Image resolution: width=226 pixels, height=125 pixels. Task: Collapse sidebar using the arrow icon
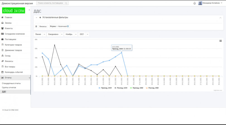[x=29, y=10]
